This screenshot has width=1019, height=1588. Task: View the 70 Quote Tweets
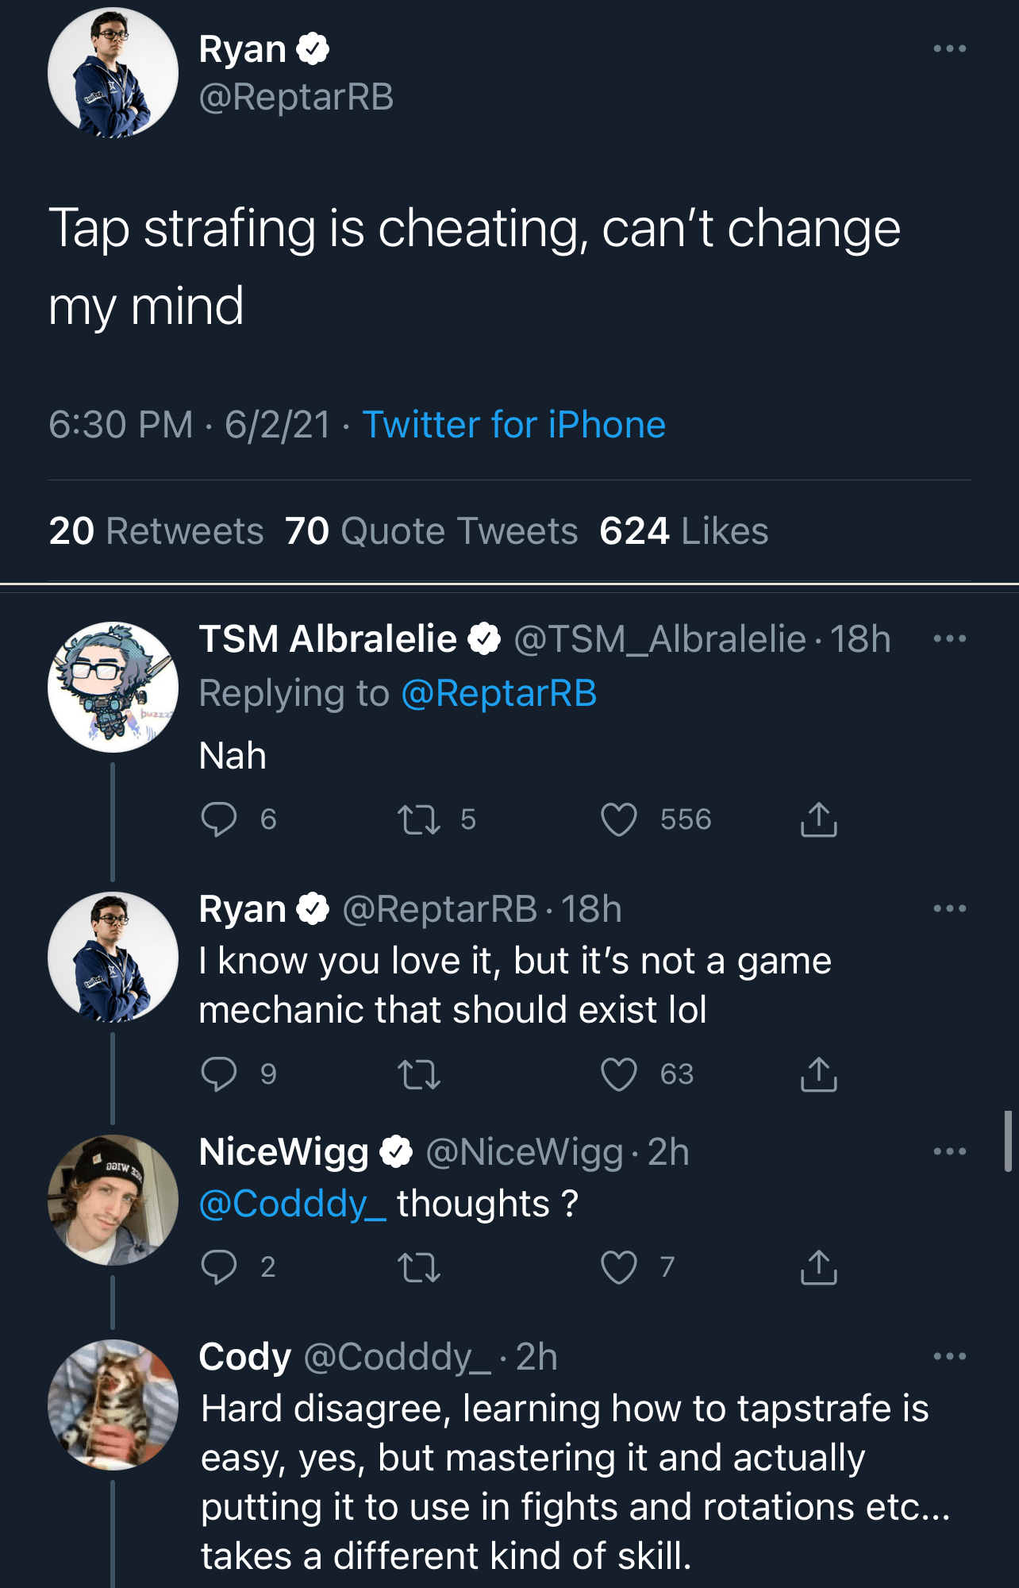[x=431, y=532]
